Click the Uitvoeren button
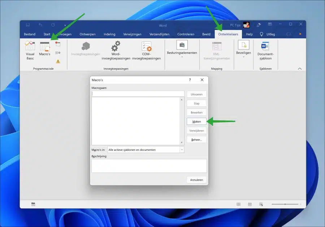 (x=196, y=94)
